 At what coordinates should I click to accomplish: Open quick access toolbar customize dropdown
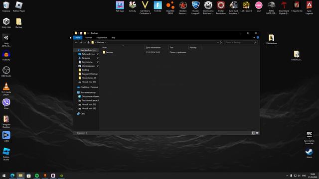pos(88,33)
